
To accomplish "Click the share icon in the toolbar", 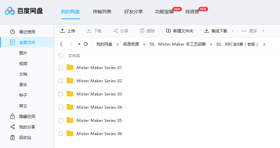I will (116, 31).
